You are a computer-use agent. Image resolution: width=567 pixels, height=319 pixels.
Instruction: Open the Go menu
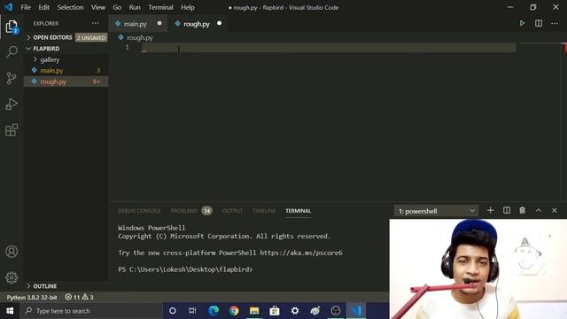click(x=117, y=7)
